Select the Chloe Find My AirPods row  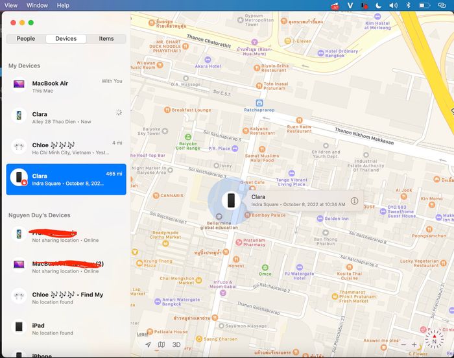[66, 298]
